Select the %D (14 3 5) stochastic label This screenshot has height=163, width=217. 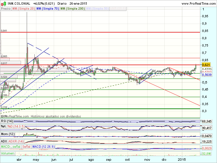point(17,126)
